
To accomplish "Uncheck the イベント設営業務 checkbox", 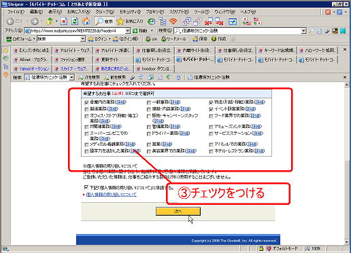I will [211, 109].
